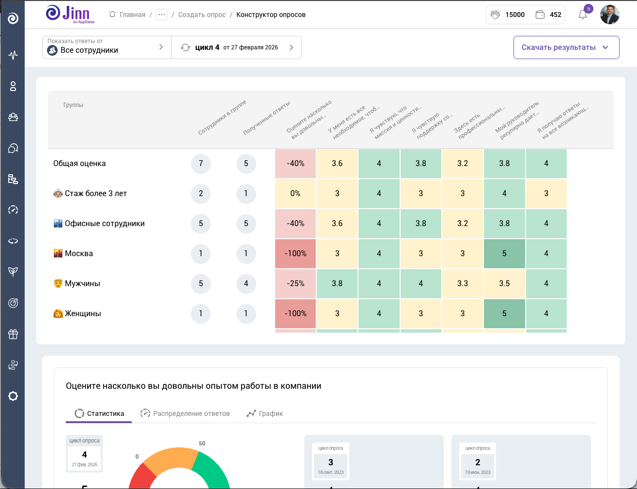Click the circular arrows sidebar icon
Viewport: 637px width, 489px height.
point(13,241)
